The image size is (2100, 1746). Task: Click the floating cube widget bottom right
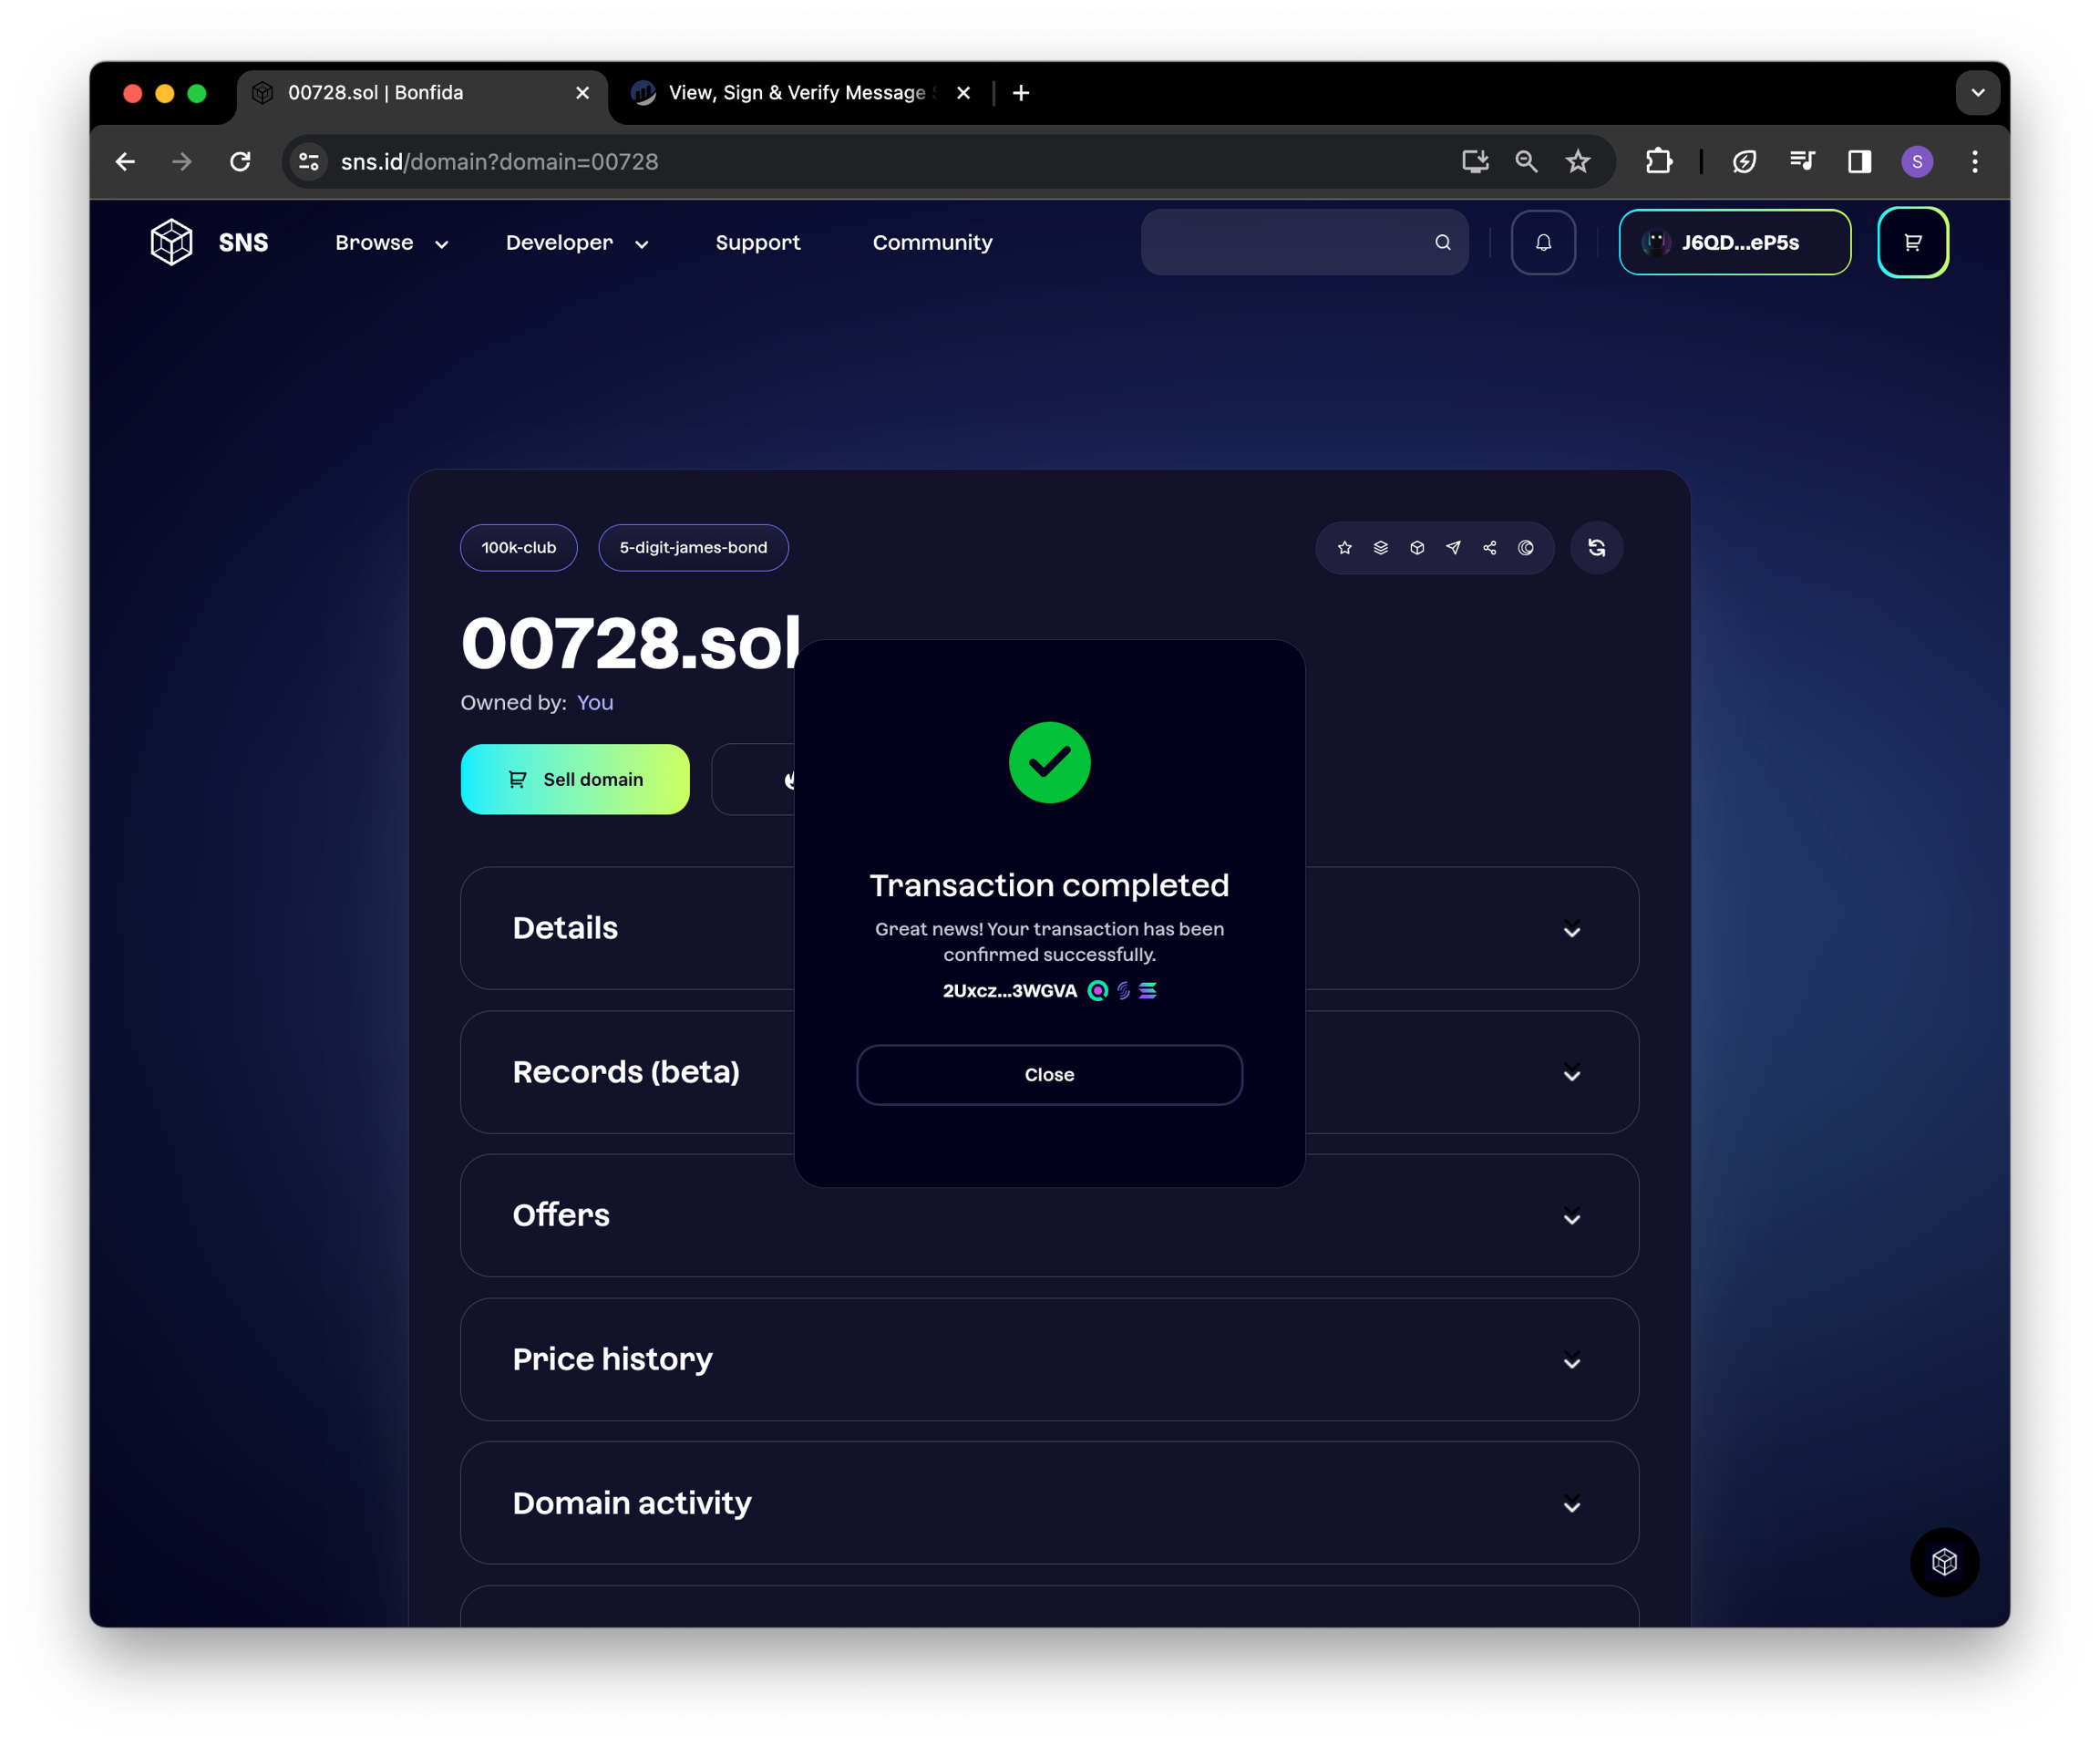(1944, 1562)
